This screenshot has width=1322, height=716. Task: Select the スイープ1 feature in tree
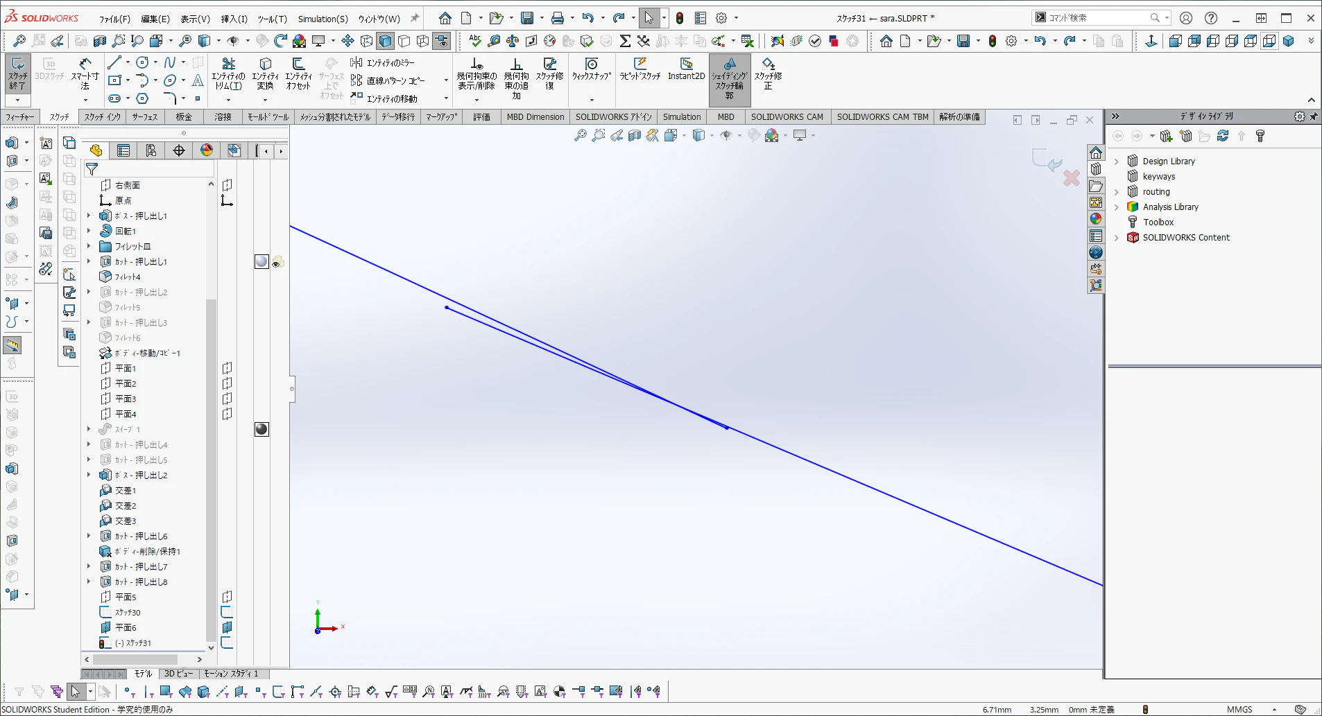(128, 429)
